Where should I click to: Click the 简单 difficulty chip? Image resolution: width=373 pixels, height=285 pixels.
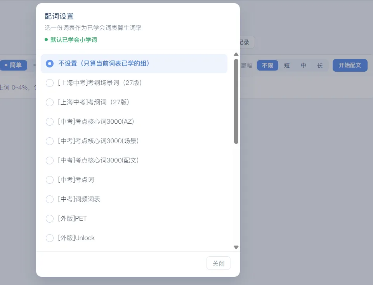[13, 65]
